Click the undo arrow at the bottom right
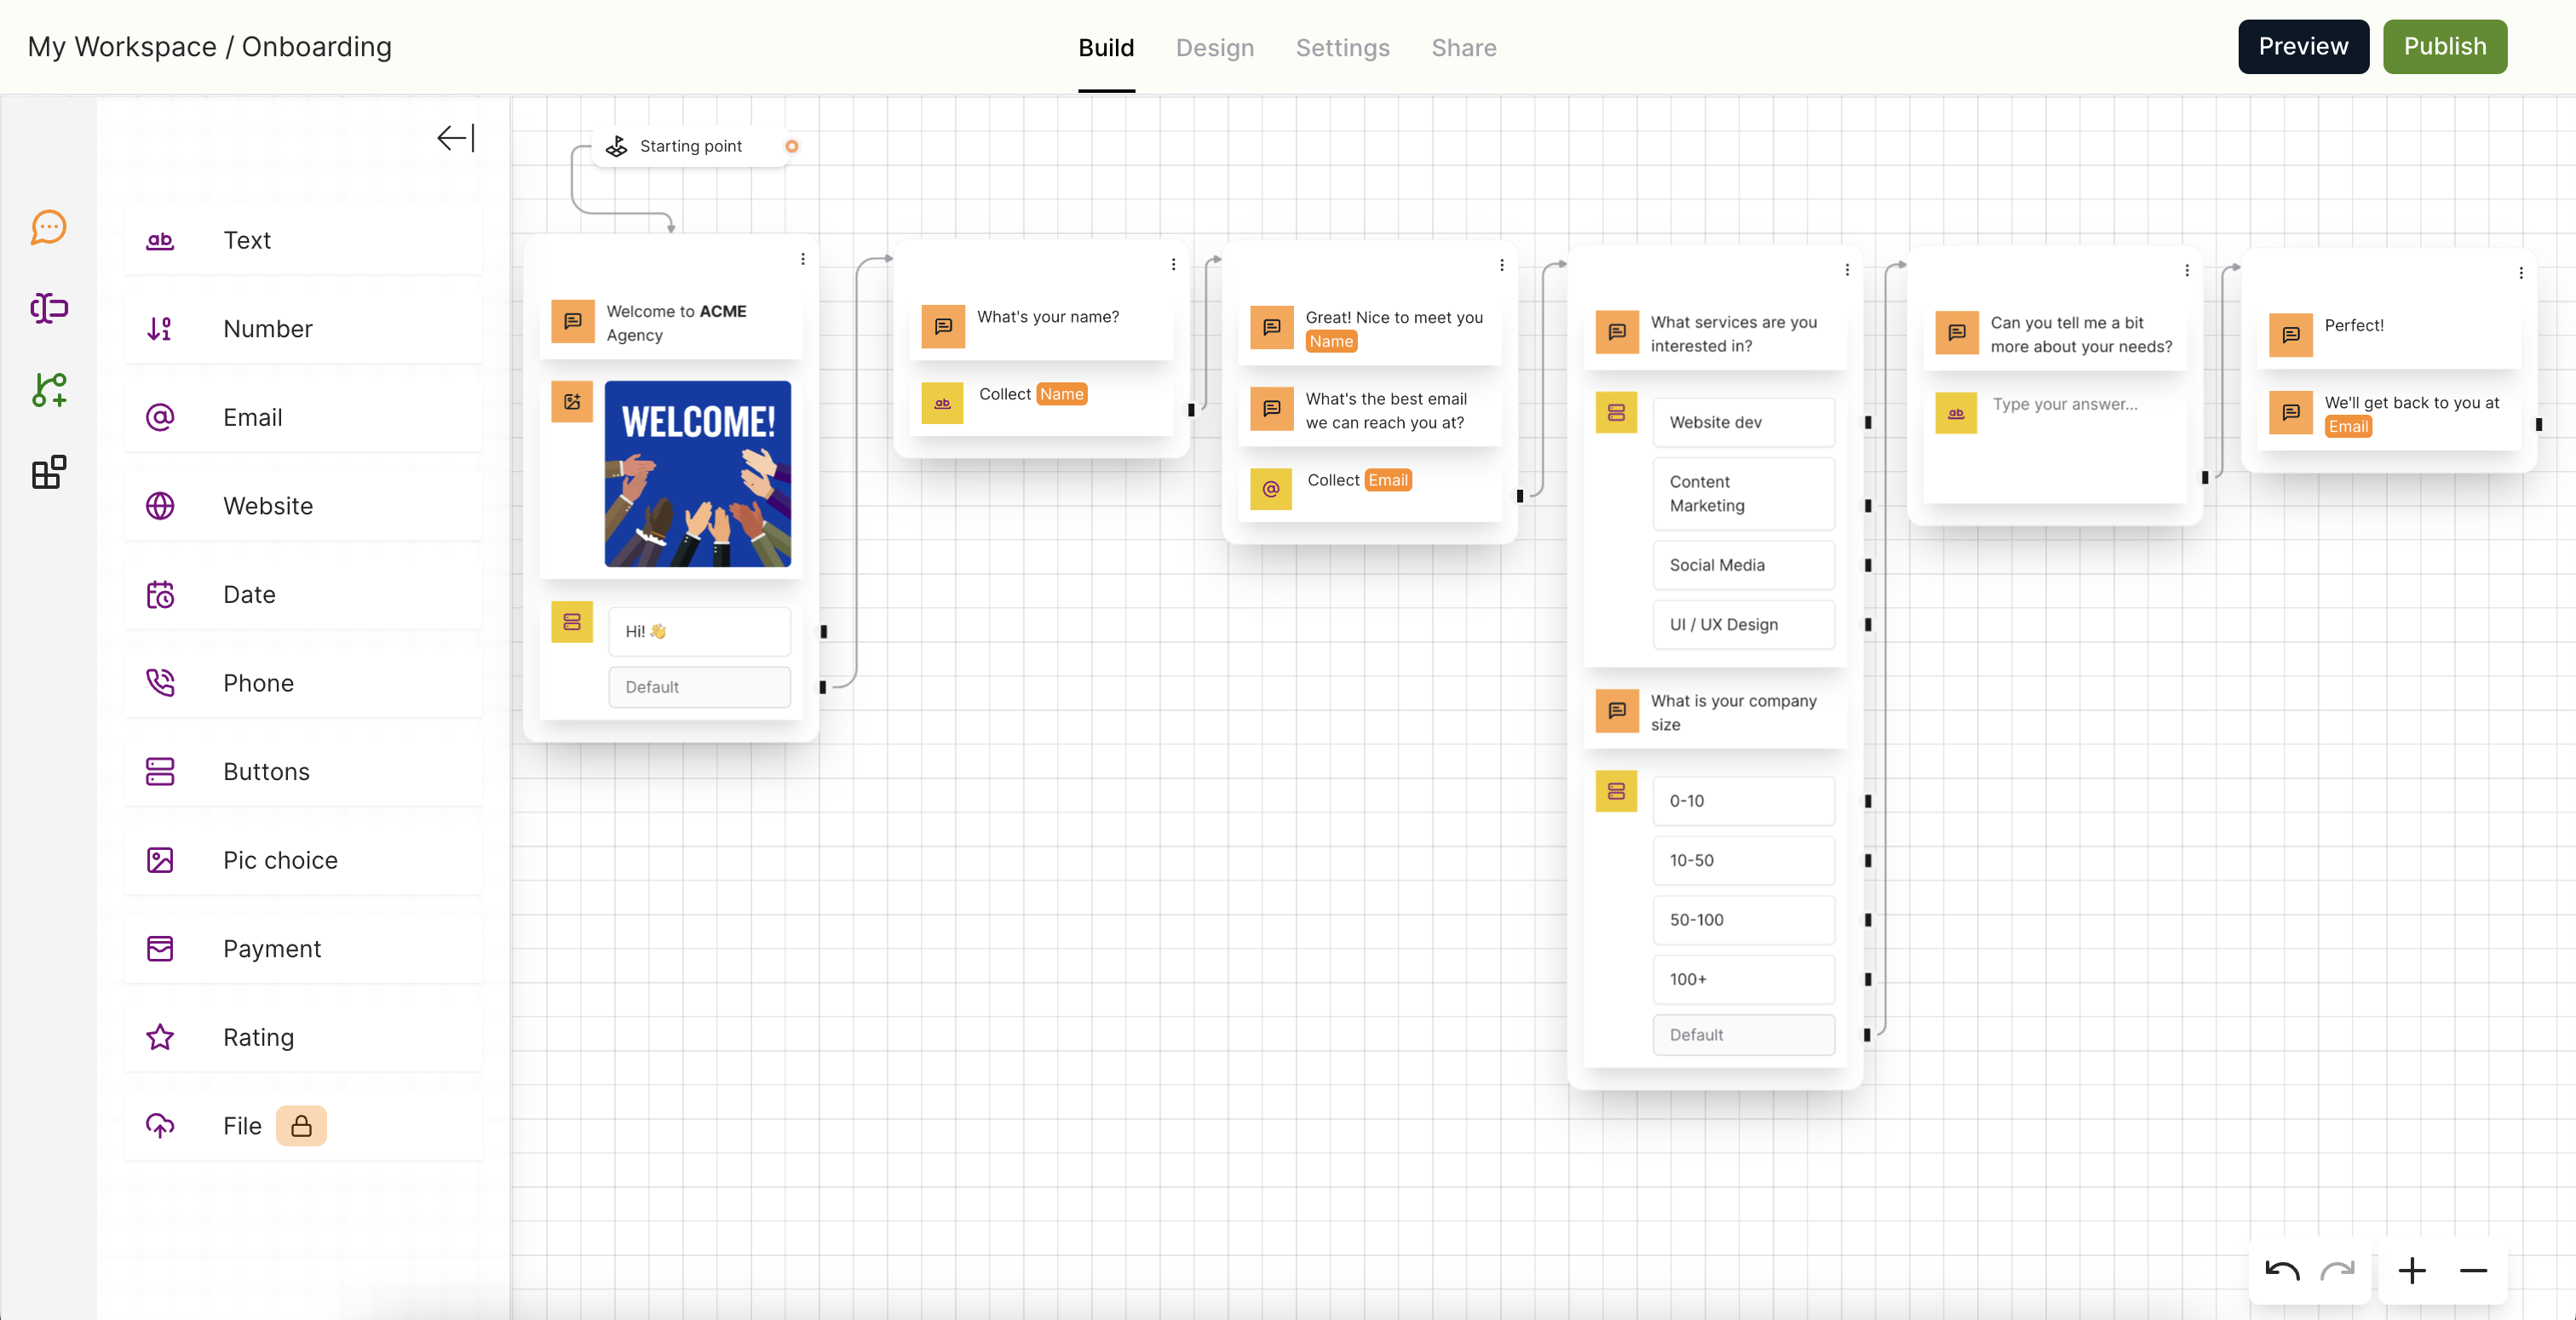Viewport: 2576px width, 1320px height. click(2281, 1271)
